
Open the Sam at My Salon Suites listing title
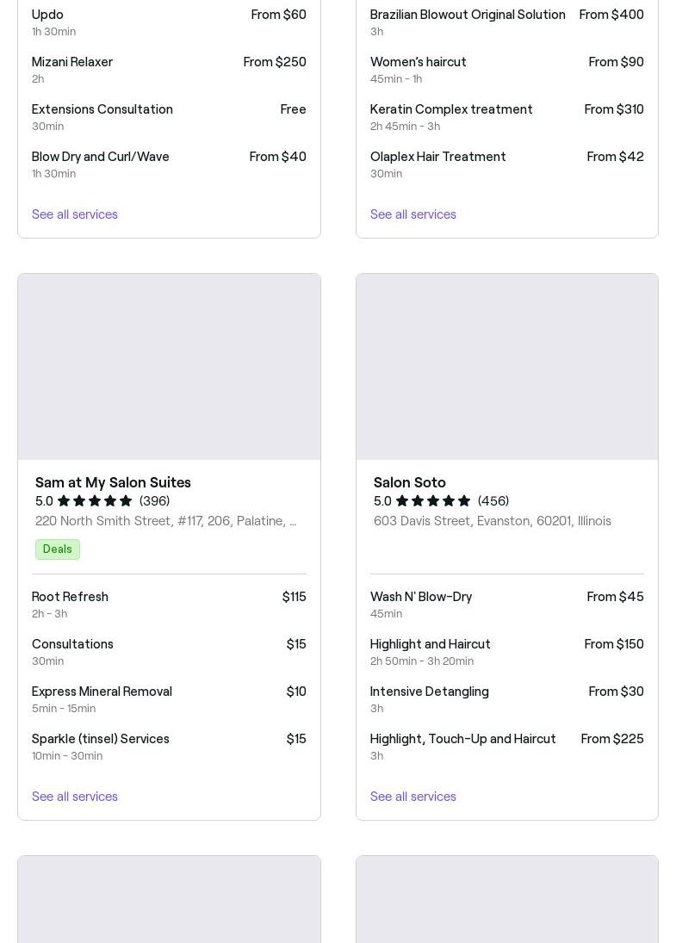coord(113,482)
